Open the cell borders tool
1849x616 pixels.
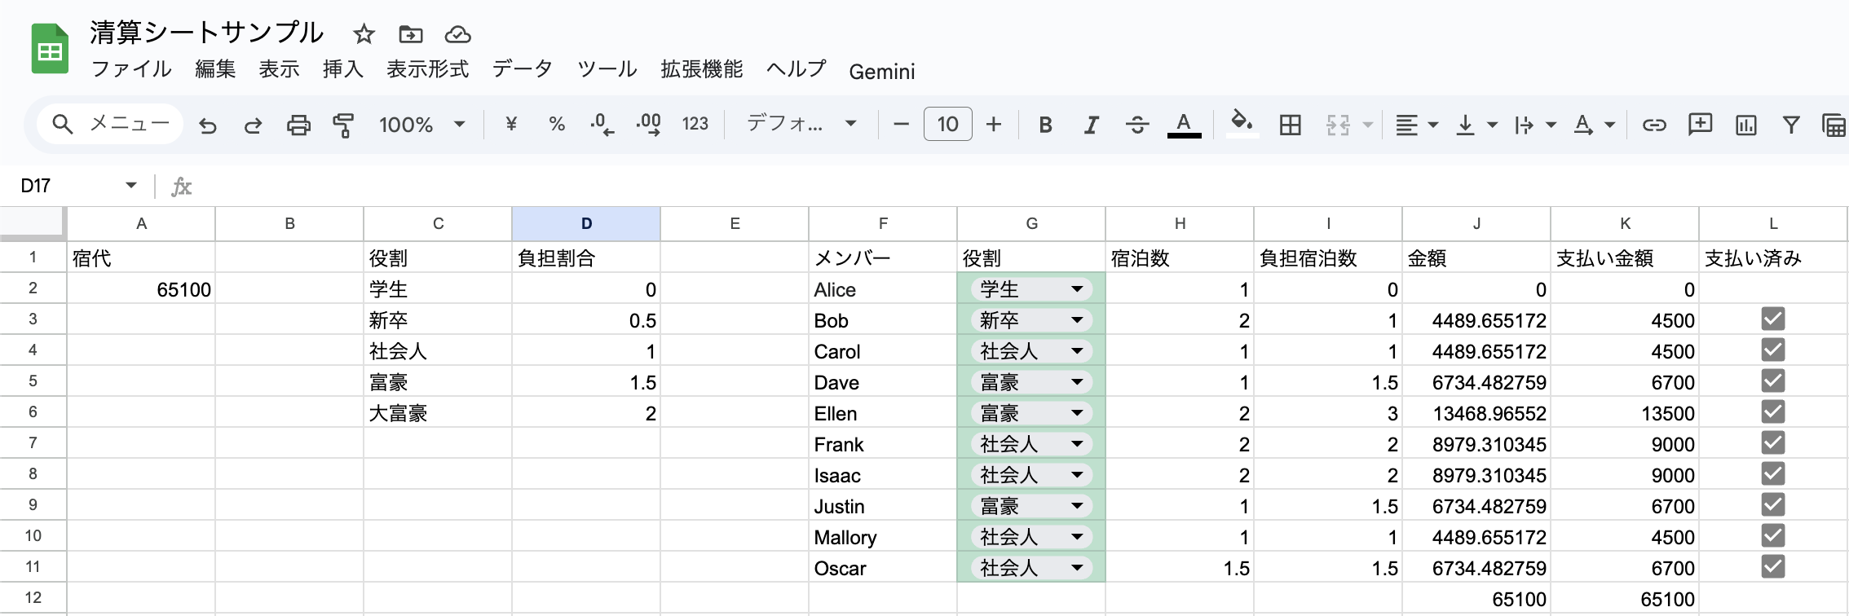click(1290, 125)
